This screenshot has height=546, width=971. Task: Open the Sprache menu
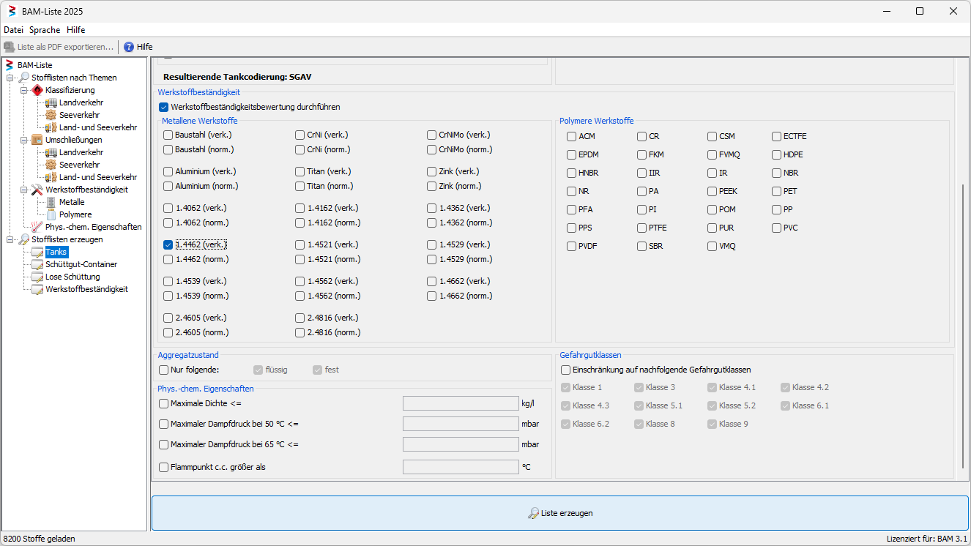(x=45, y=30)
